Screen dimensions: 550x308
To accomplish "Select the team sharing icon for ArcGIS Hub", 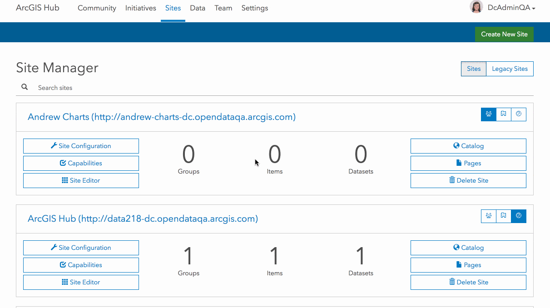I will tap(488, 216).
